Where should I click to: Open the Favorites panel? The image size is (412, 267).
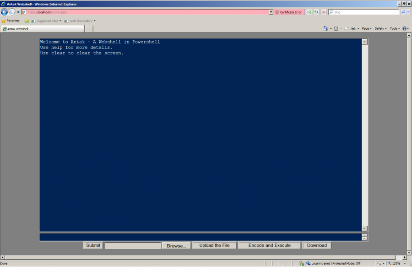(10, 21)
